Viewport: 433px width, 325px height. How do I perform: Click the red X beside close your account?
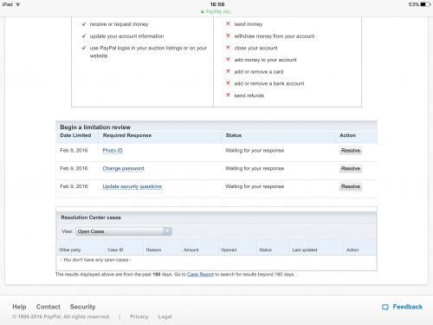[228, 48]
